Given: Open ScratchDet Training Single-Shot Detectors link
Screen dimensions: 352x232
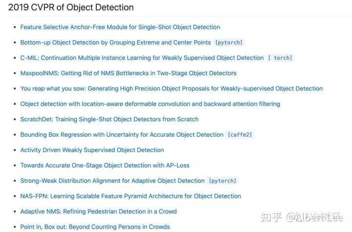Looking at the screenshot, I should (x=110, y=119).
